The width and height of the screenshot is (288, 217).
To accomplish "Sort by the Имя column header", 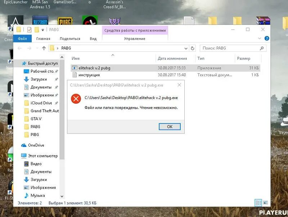I will (76, 58).
